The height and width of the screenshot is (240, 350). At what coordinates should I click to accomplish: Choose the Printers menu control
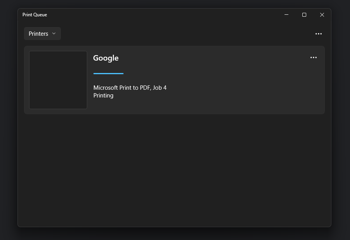click(42, 33)
